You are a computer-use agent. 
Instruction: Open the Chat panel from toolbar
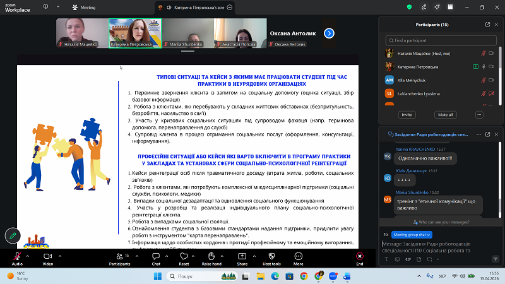click(156, 256)
